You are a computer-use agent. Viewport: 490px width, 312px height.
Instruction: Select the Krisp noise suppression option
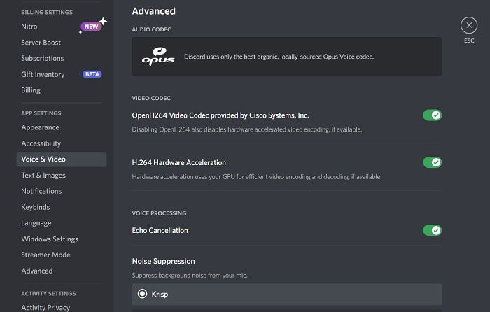coord(286,295)
